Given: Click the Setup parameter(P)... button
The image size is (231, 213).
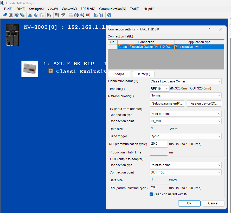Looking at the screenshot, I should (167, 104).
